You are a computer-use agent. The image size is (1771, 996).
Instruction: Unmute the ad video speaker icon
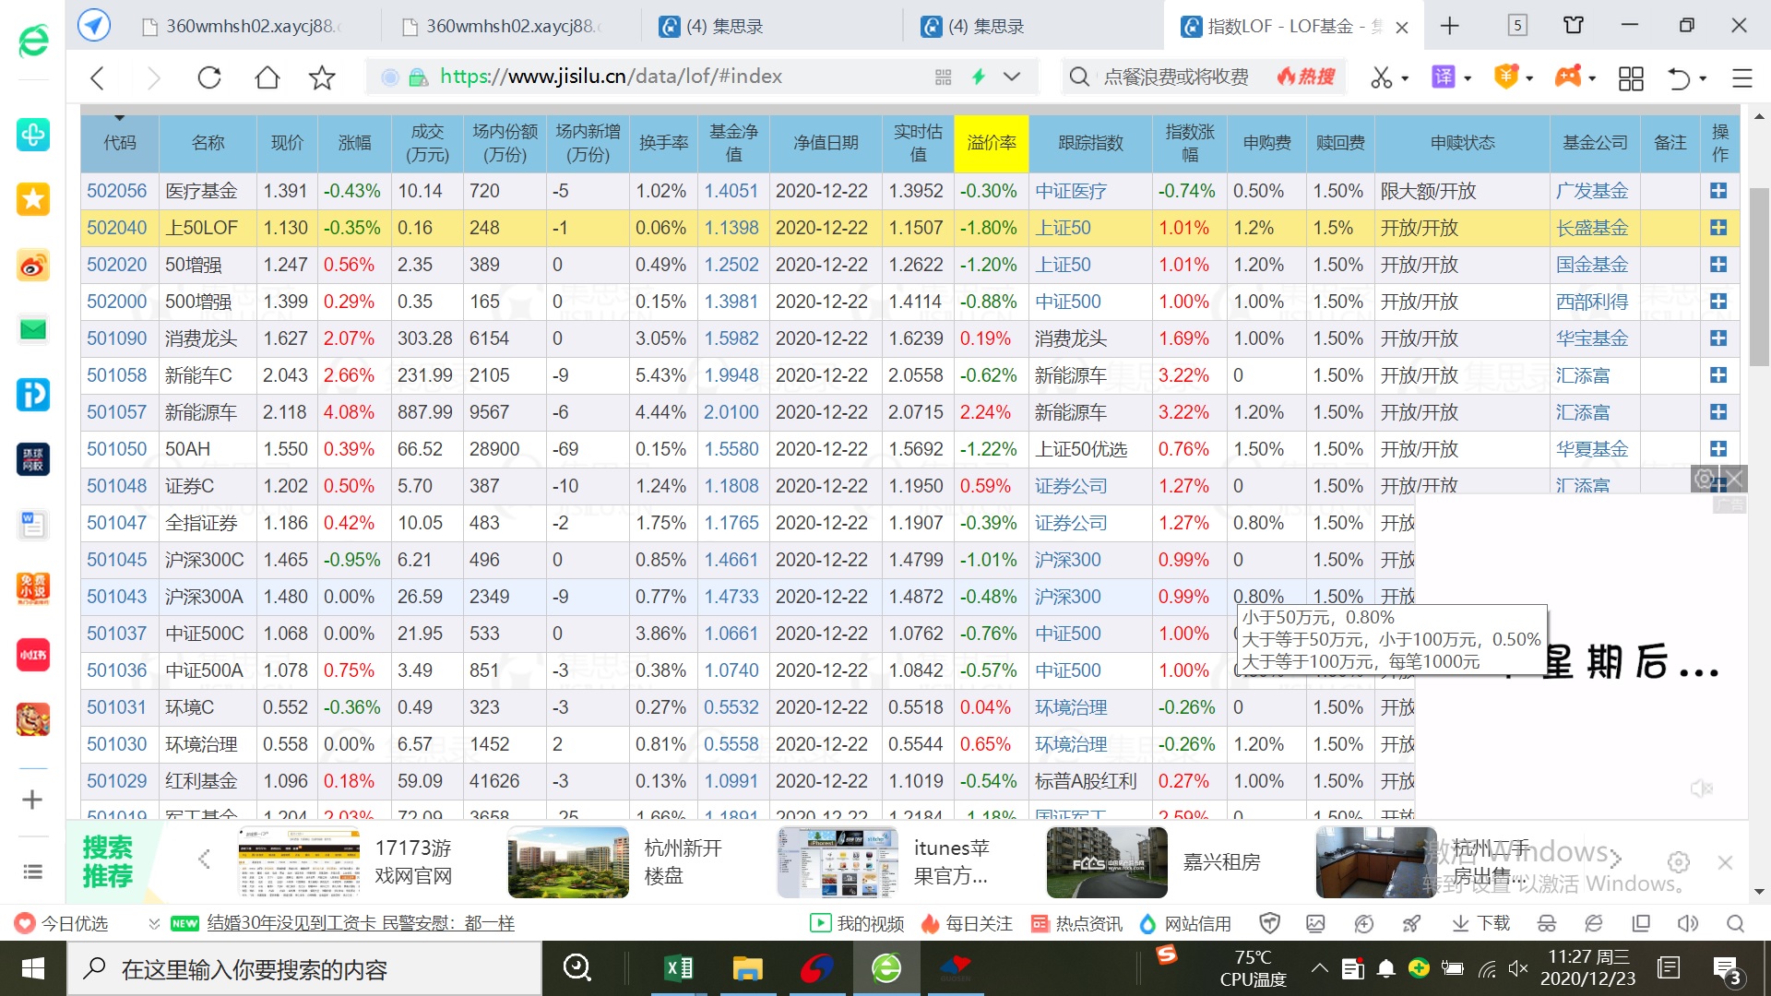pyautogui.click(x=1701, y=788)
